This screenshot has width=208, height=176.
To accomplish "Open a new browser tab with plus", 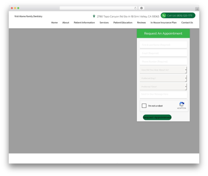I will pos(197,9).
